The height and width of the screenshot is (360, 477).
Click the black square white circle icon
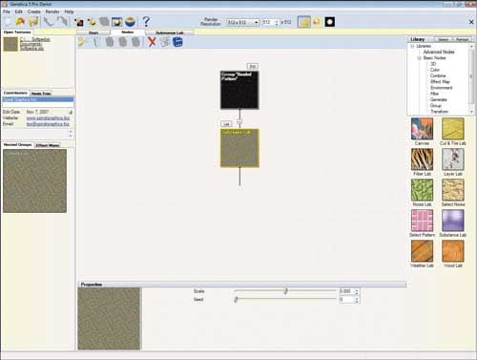click(x=330, y=22)
